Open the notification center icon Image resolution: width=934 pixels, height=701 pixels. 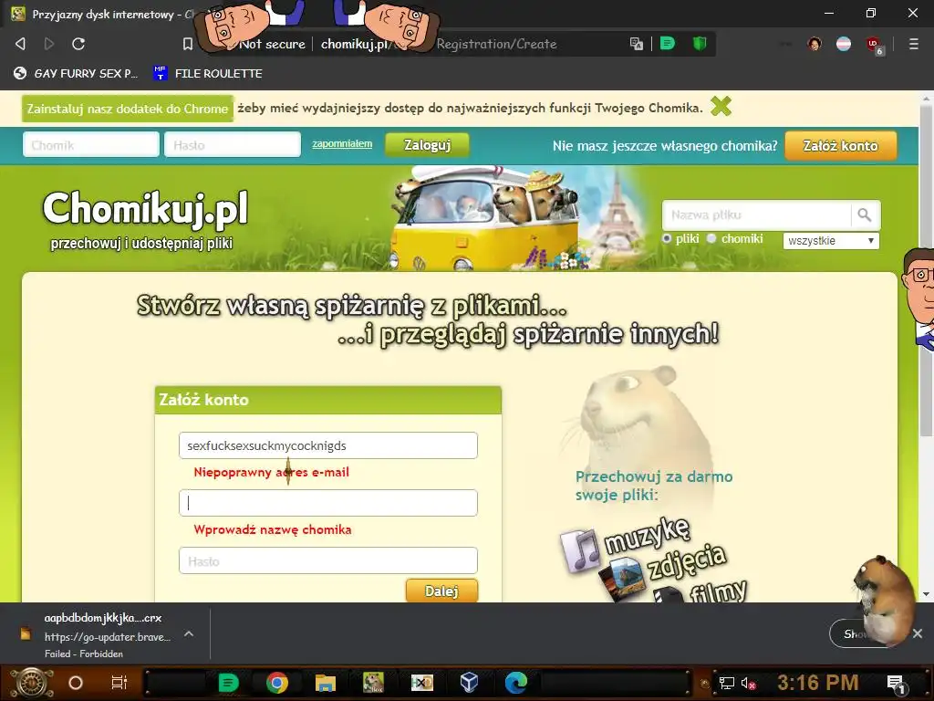point(896,684)
